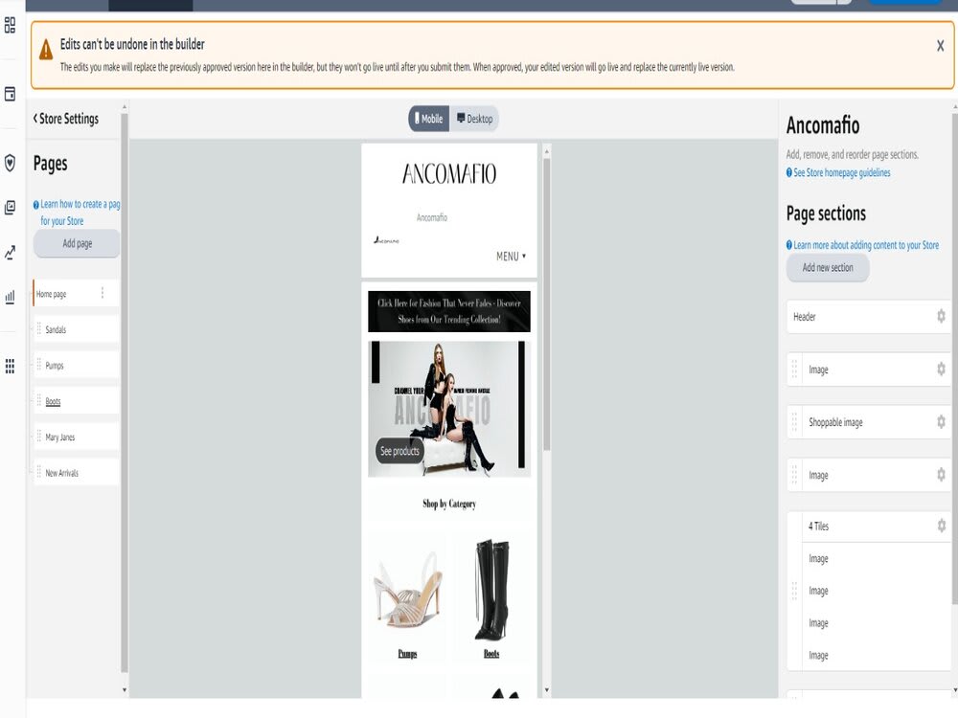Close the 'Edits can't be undone' warning banner
Viewport: 958px width, 718px height.
(x=941, y=46)
